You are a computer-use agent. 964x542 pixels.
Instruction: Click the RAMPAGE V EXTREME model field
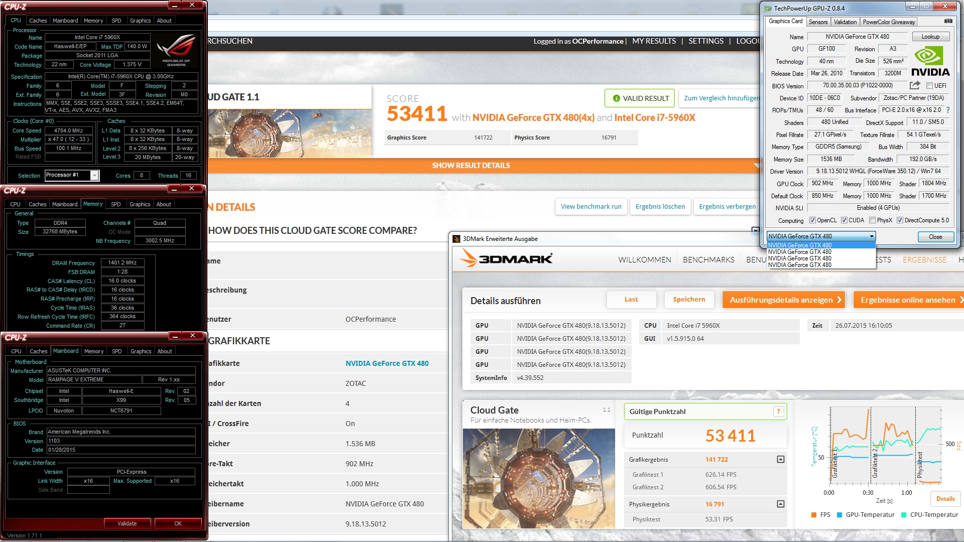click(x=93, y=380)
